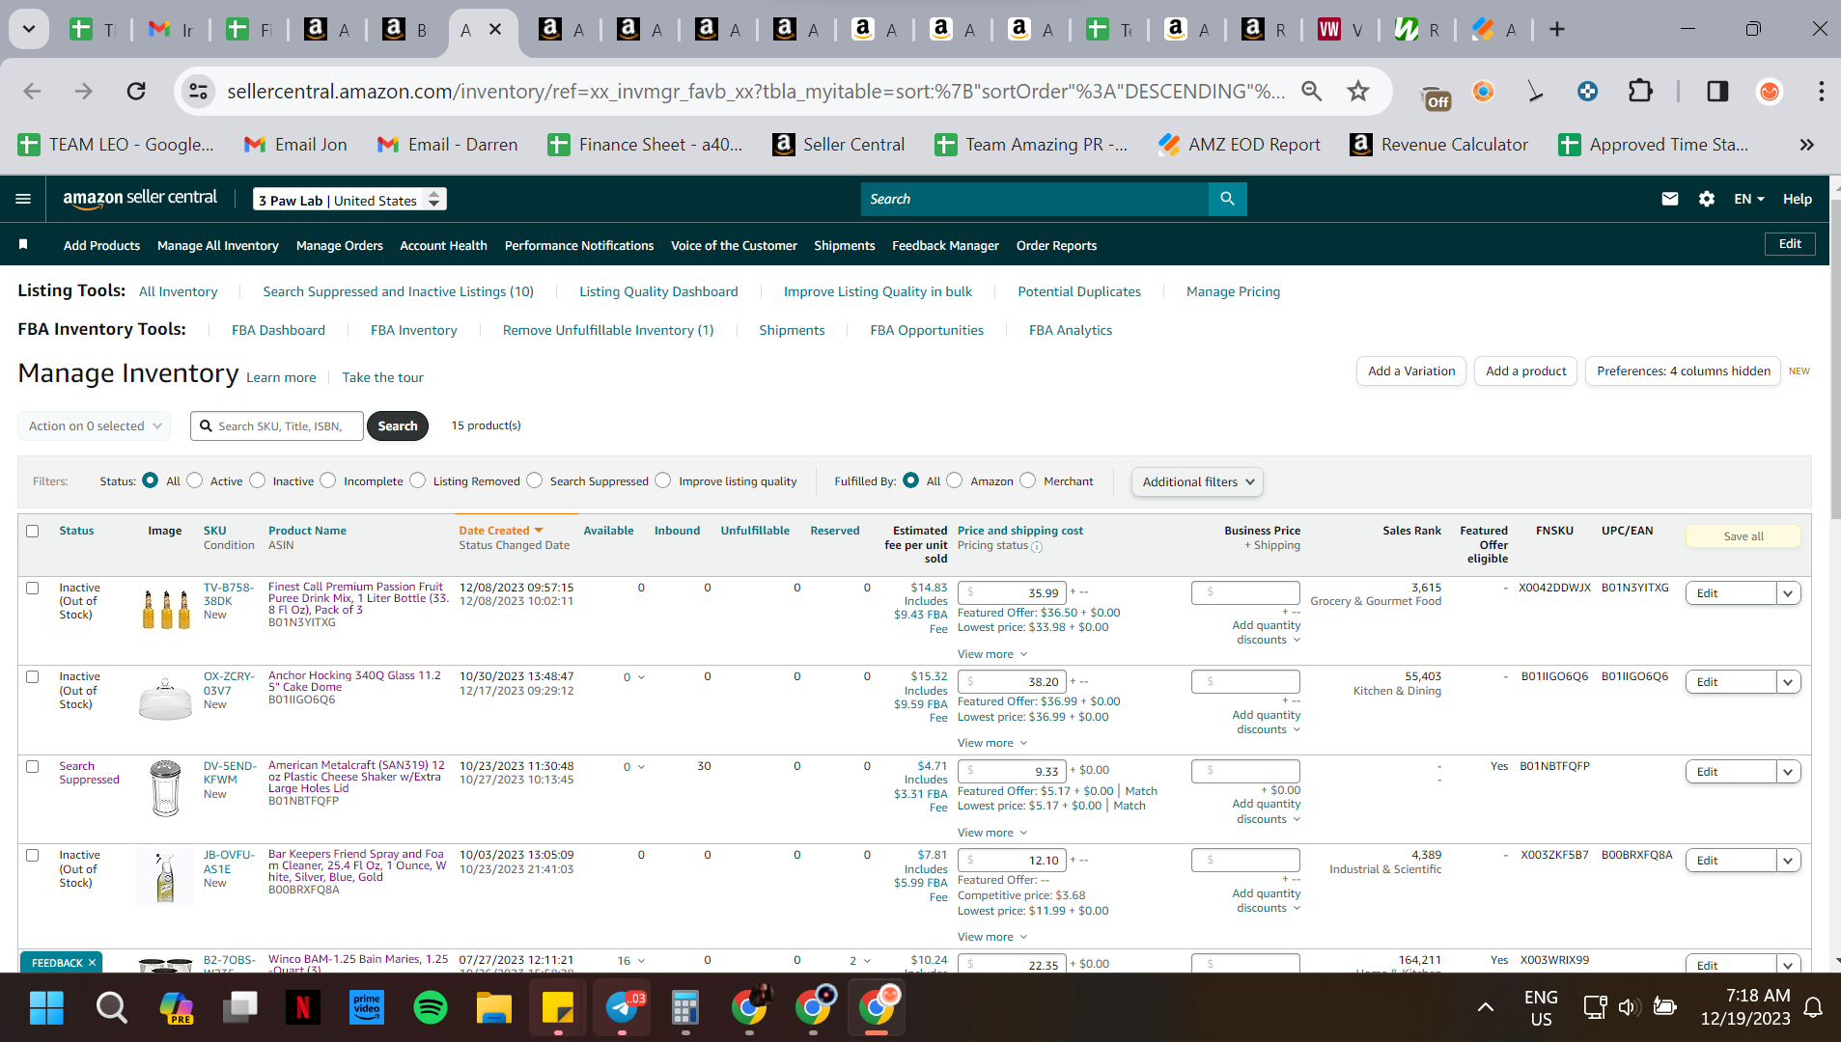Select the DV-5END-KFWM row checkbox
Image resolution: width=1841 pixels, height=1042 pixels.
[33, 766]
